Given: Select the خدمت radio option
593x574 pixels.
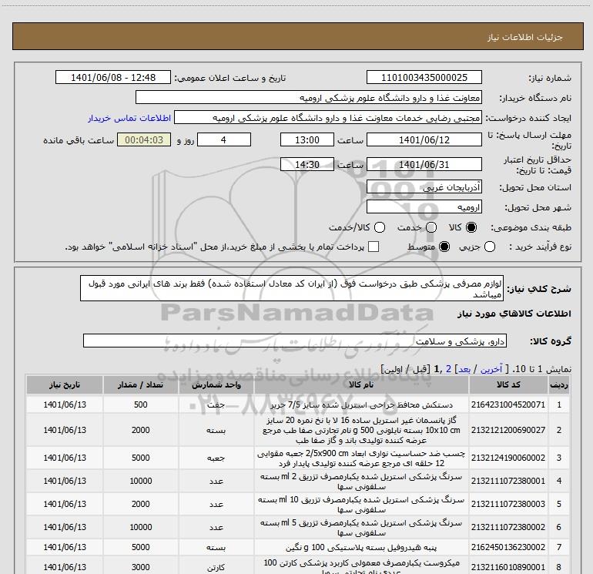Looking at the screenshot, I should click(432, 228).
